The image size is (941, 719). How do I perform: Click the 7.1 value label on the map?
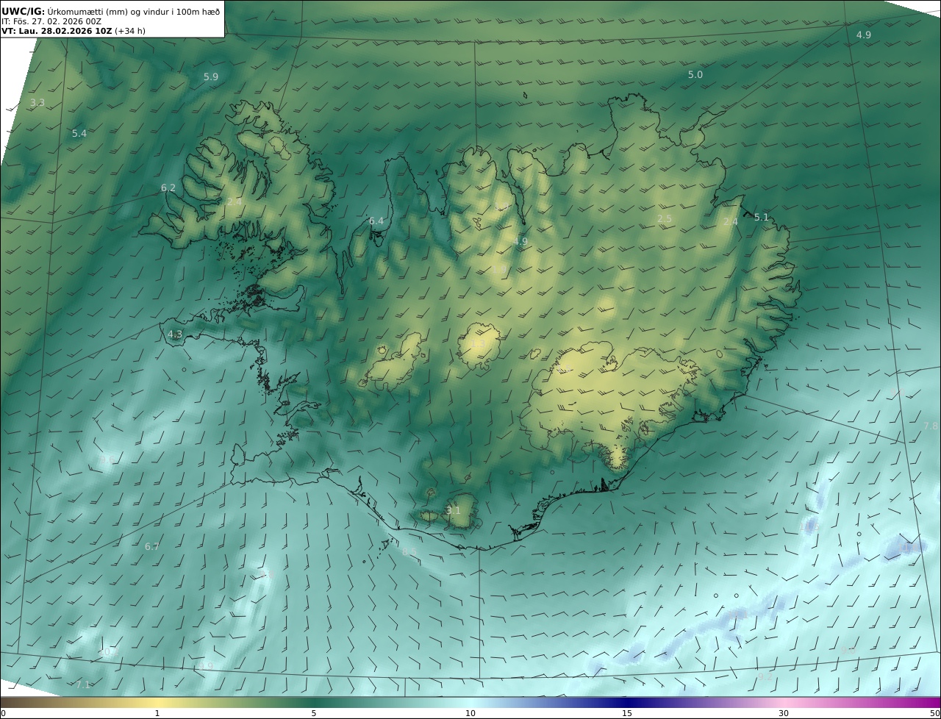(x=83, y=685)
